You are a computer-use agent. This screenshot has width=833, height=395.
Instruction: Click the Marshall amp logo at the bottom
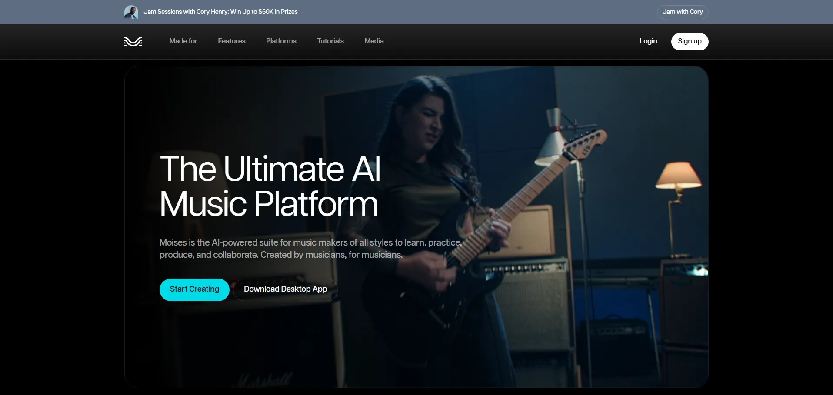click(265, 380)
